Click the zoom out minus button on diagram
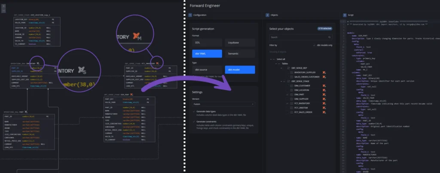Screen dimensions: 440x173 (3, 10)
